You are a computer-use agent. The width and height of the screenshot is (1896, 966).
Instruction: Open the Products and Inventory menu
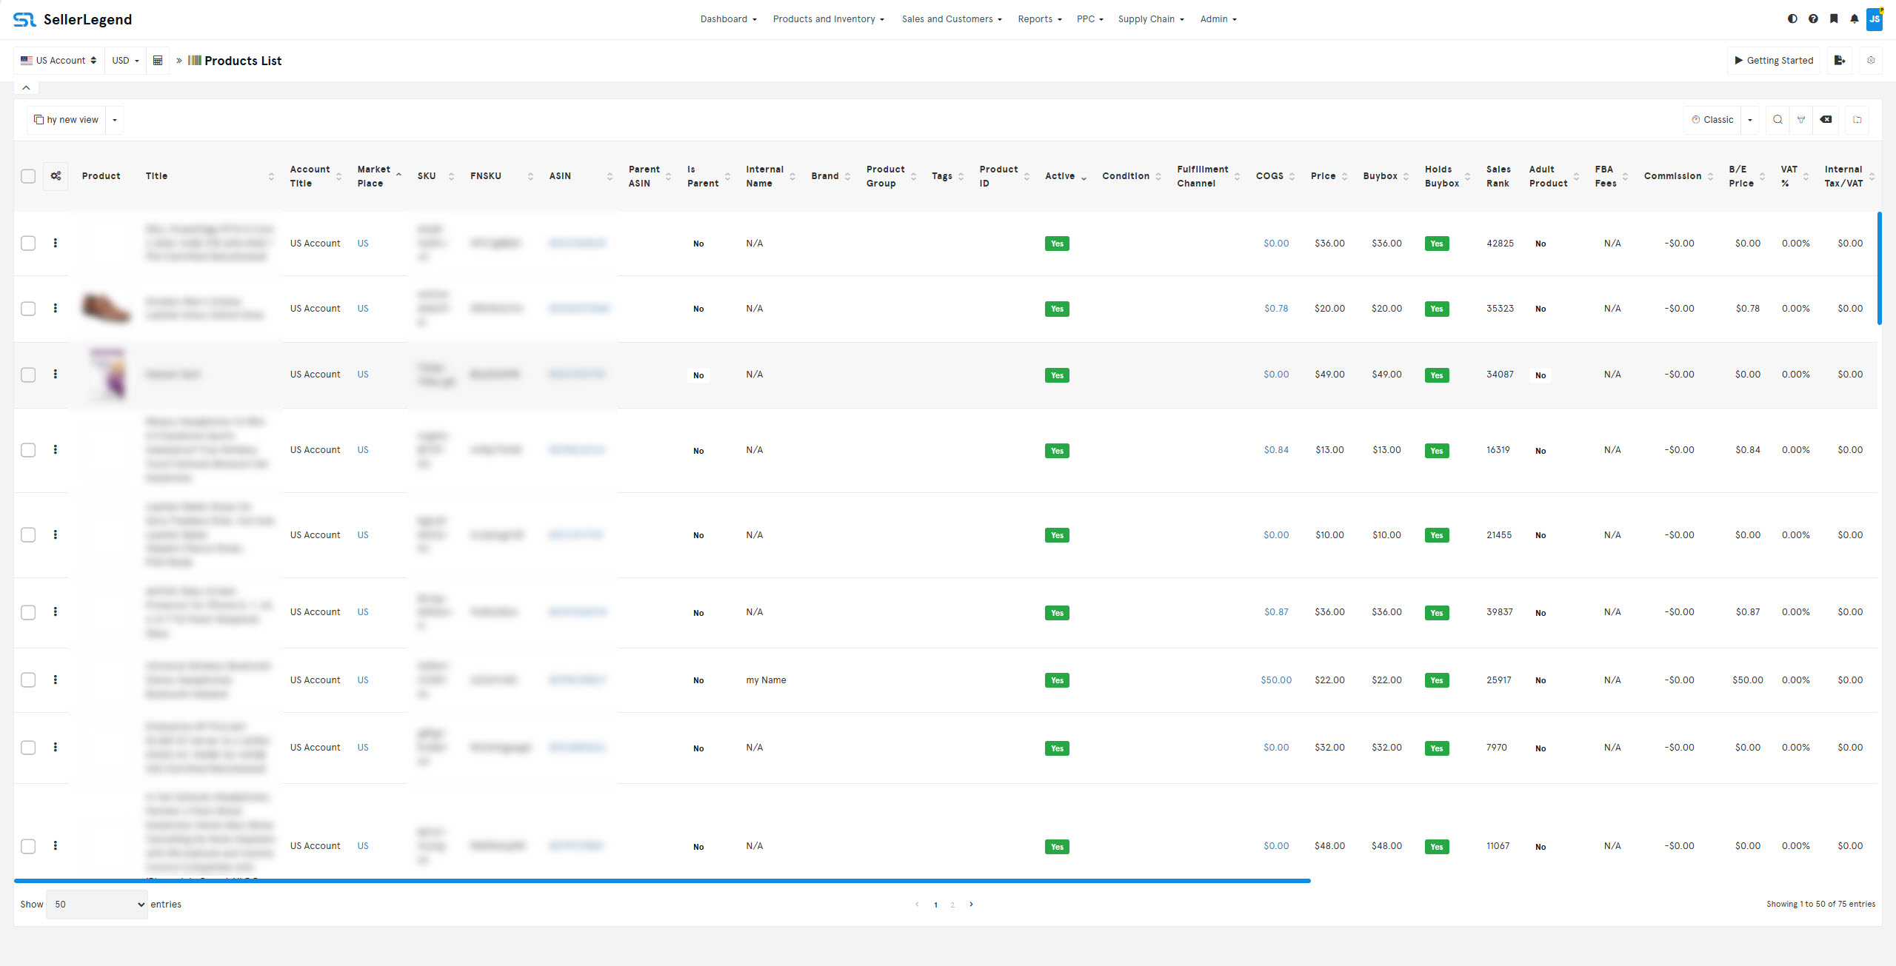(829, 19)
